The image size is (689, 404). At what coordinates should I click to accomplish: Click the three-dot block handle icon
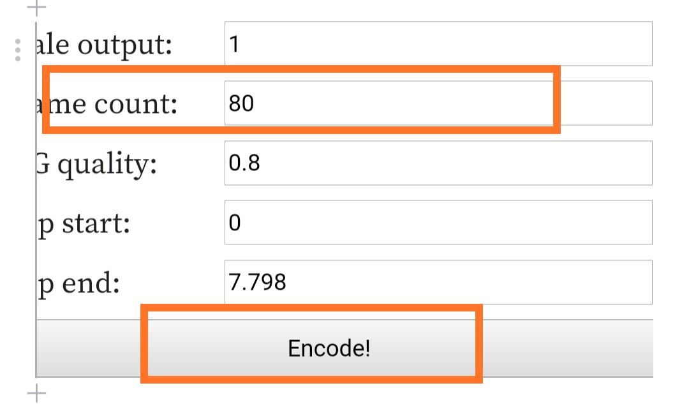18,50
